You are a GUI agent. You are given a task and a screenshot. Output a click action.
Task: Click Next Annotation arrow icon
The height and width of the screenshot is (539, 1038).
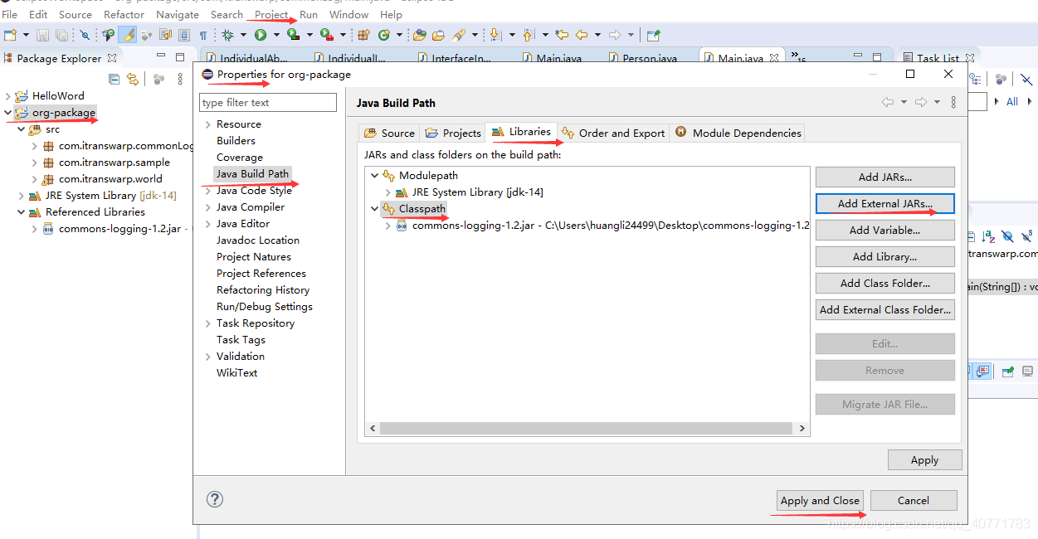click(495, 35)
